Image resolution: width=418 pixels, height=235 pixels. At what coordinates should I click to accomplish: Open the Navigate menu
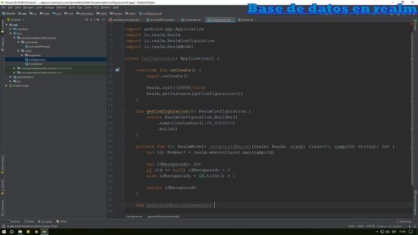tap(28, 7)
